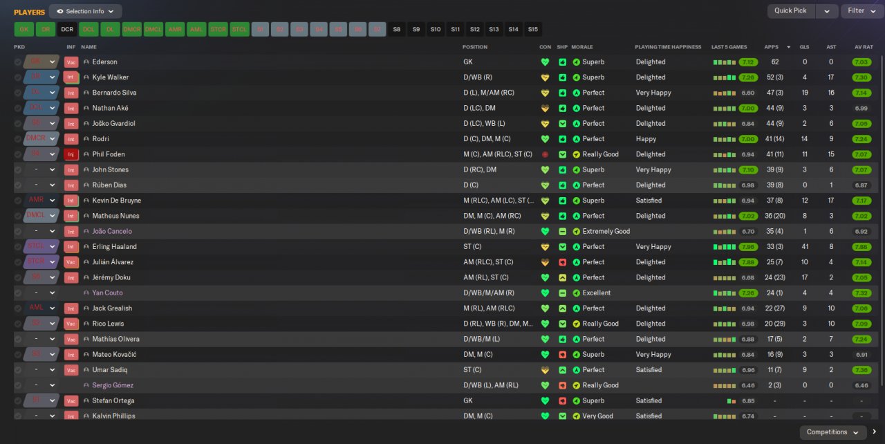Sort by the MORALE column header
Image resolution: width=885 pixels, height=444 pixels.
point(581,47)
